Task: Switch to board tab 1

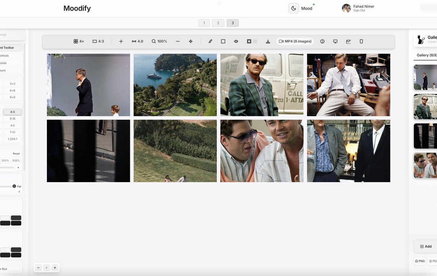Action: tap(204, 23)
